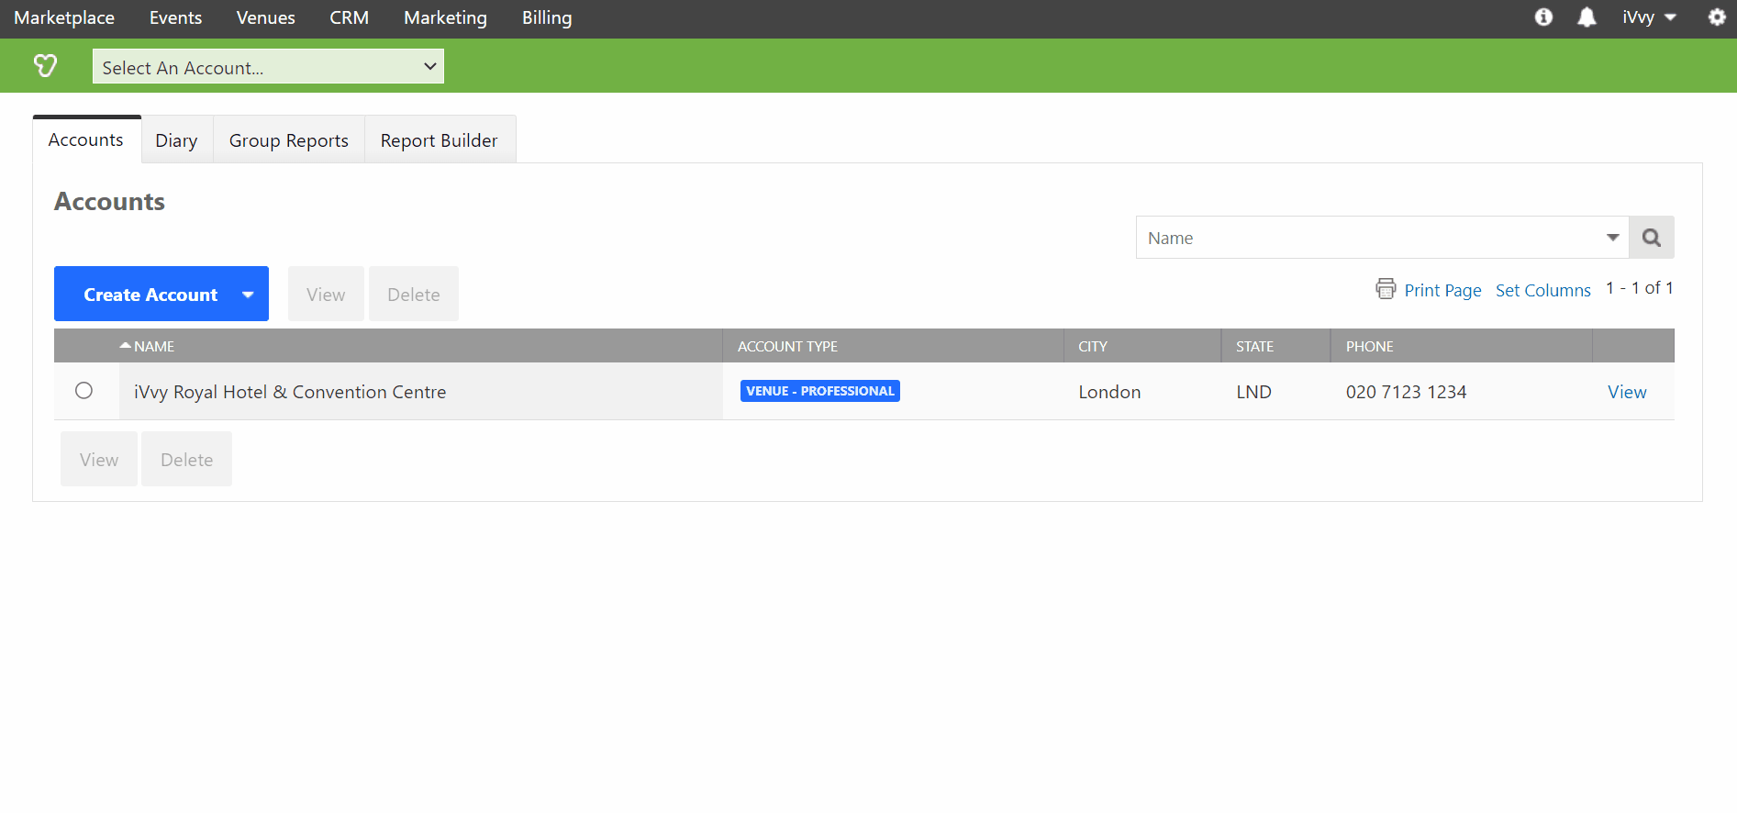Open the Marketing menu
1737x813 pixels.
coord(445,17)
